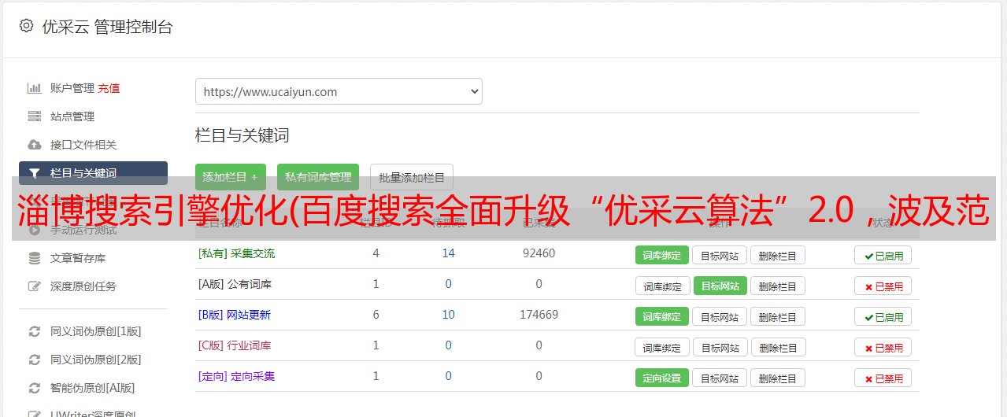The image size is (1007, 417).
Task: Click 删除栏目 in the 网站更新 row
Action: 777,316
